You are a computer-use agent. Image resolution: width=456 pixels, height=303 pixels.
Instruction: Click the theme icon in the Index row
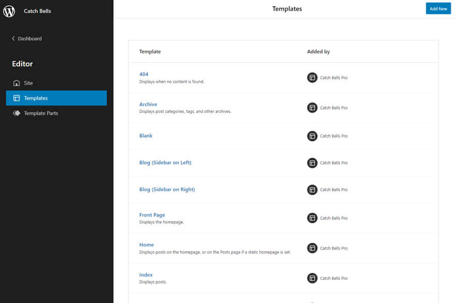click(x=312, y=278)
